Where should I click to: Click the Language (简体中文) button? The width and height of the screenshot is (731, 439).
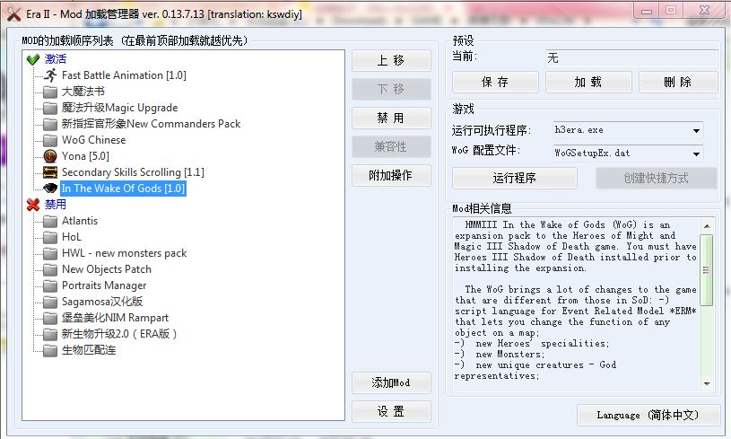[648, 415]
